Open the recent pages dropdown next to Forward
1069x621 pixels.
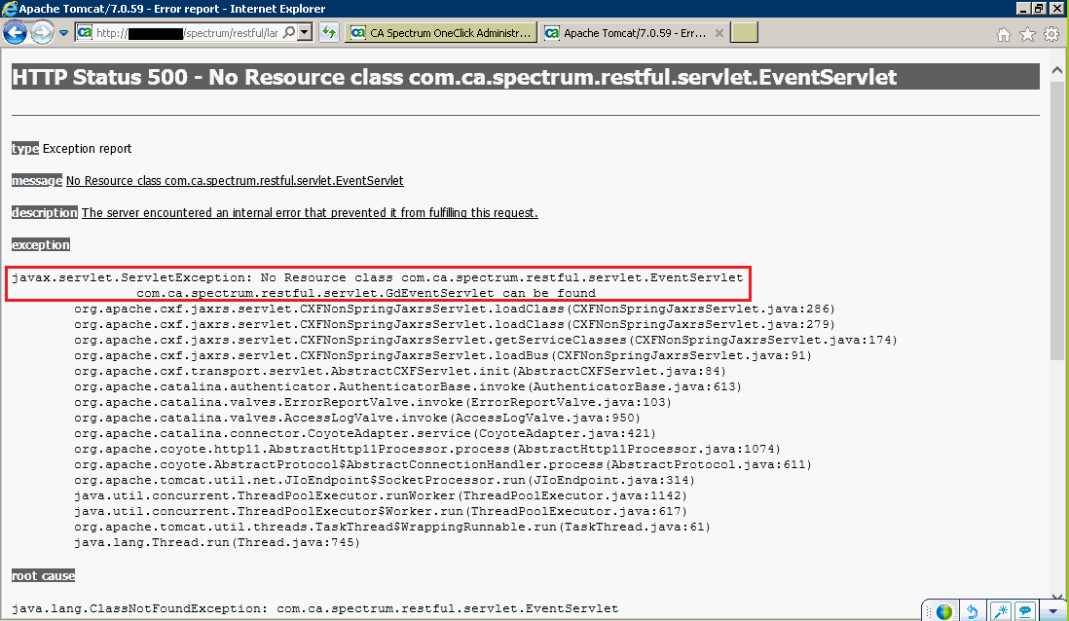pyautogui.click(x=63, y=33)
